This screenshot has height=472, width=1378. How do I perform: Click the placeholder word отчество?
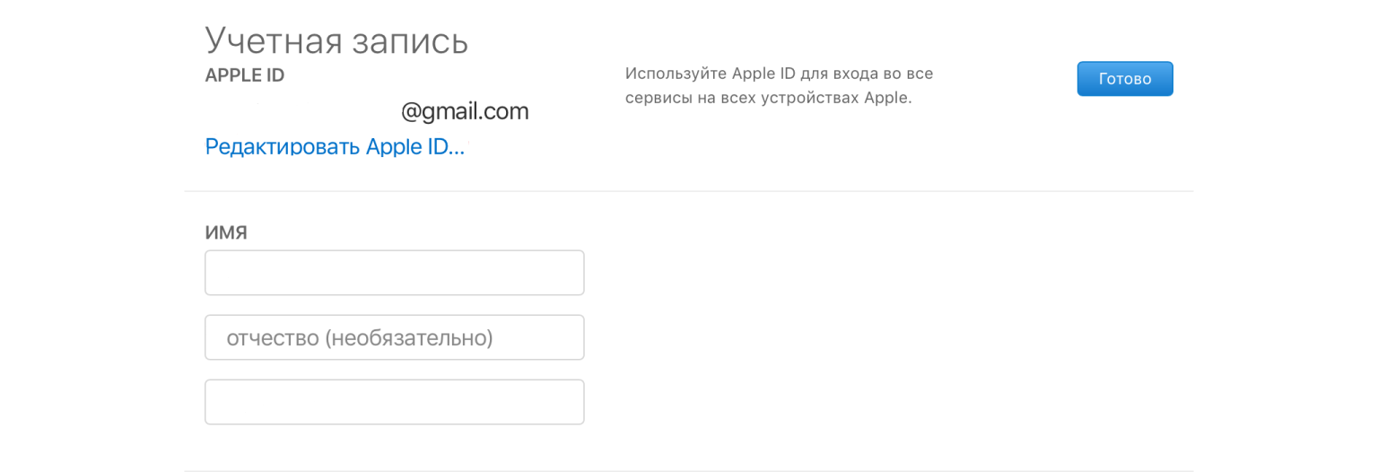[273, 337]
